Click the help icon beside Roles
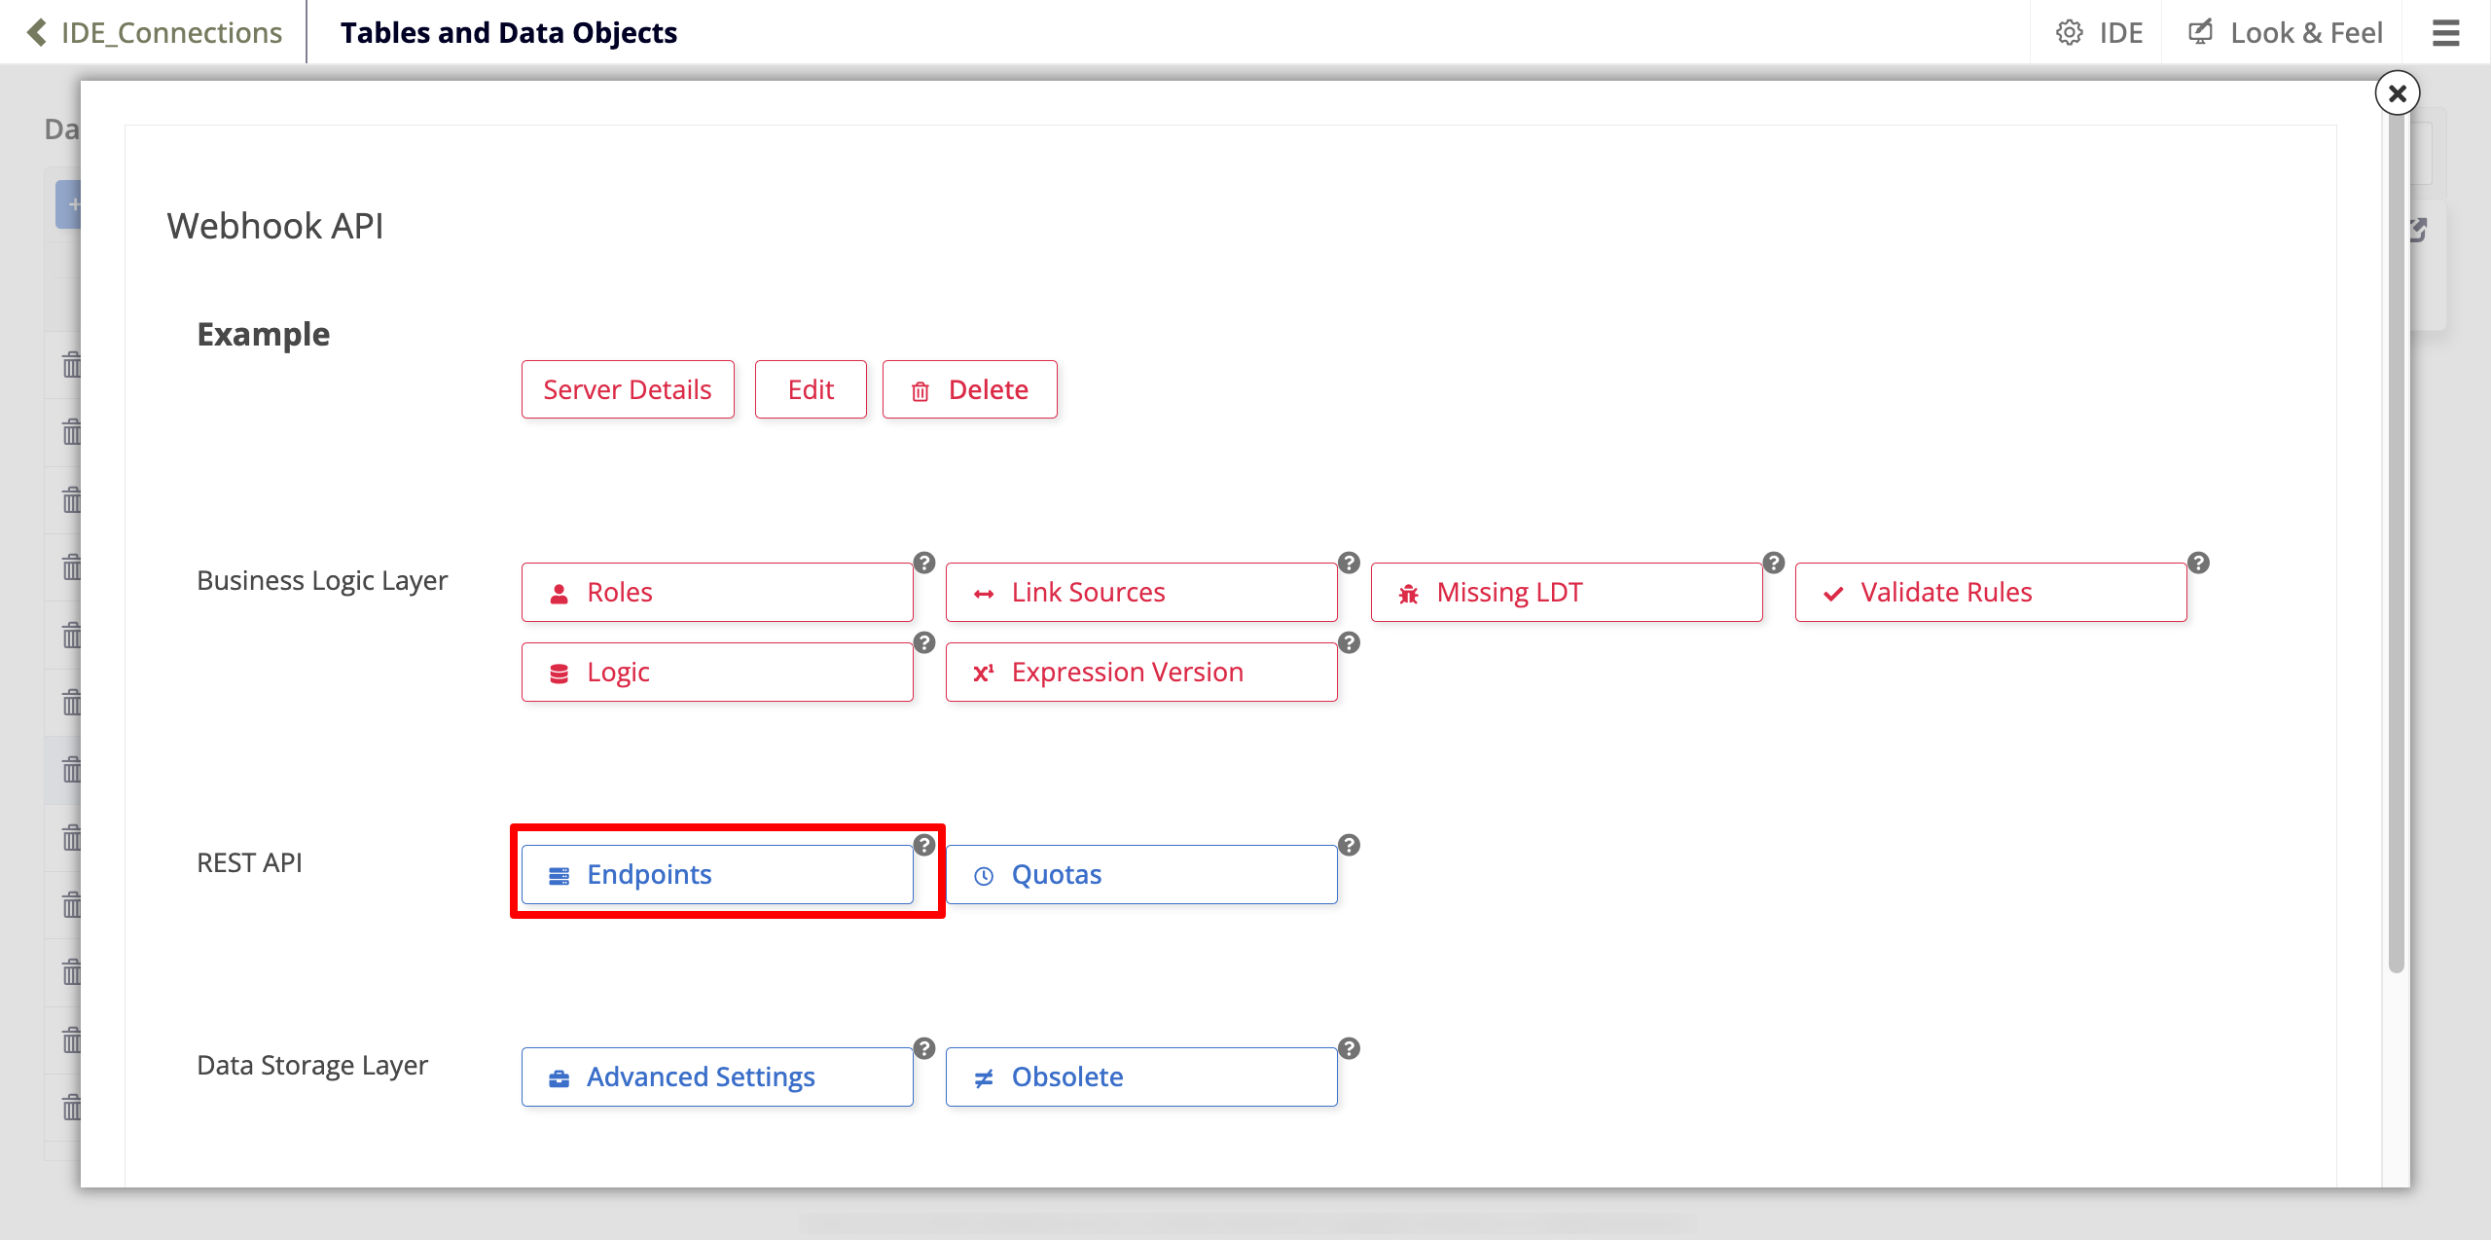Viewport: 2491px width, 1240px height. pos(924,563)
